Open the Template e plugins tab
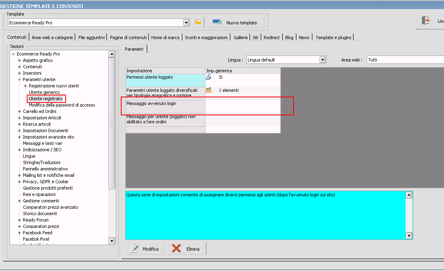 point(333,37)
